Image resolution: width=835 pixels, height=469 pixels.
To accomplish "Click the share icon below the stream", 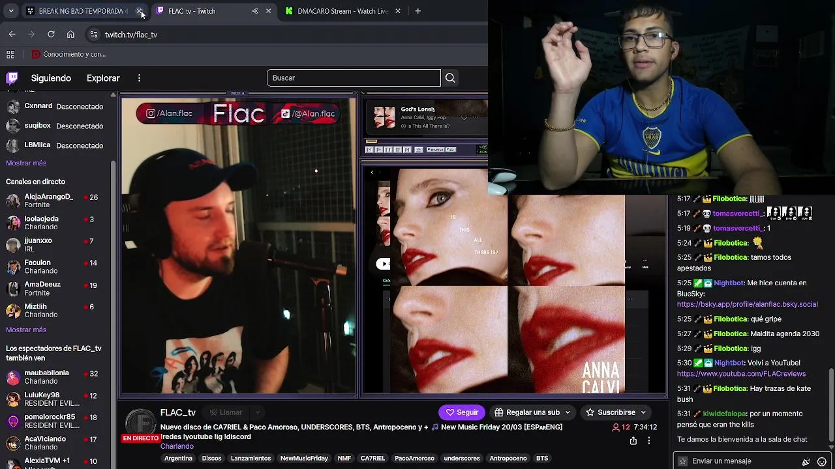I will point(633,441).
